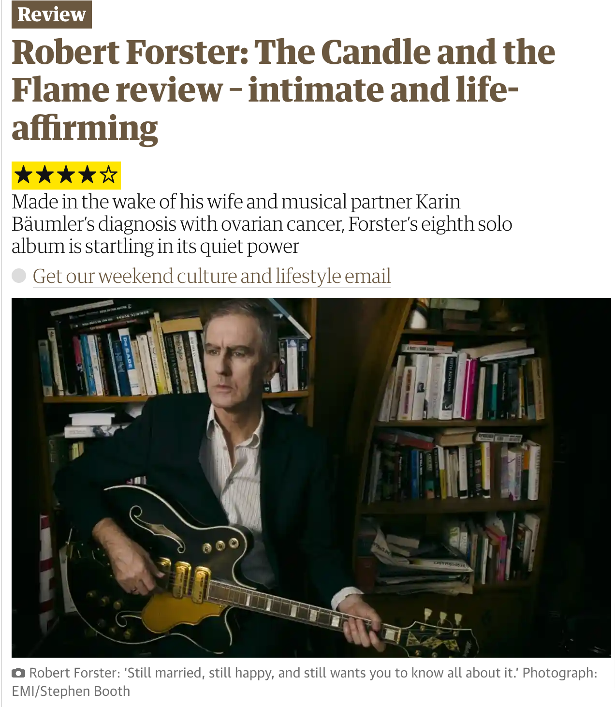This screenshot has height=707, width=615.
Task: Click the empty fifth rating star
Action: pos(109,175)
